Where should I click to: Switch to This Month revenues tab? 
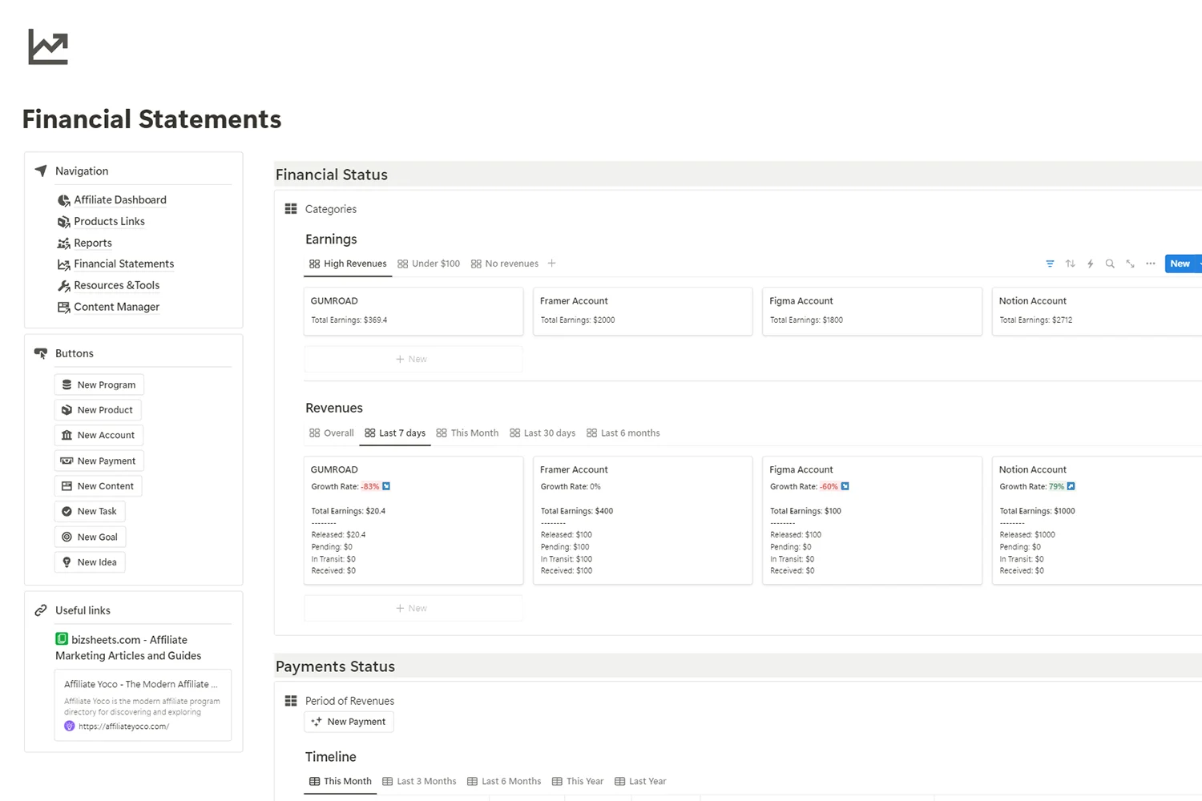(x=467, y=433)
